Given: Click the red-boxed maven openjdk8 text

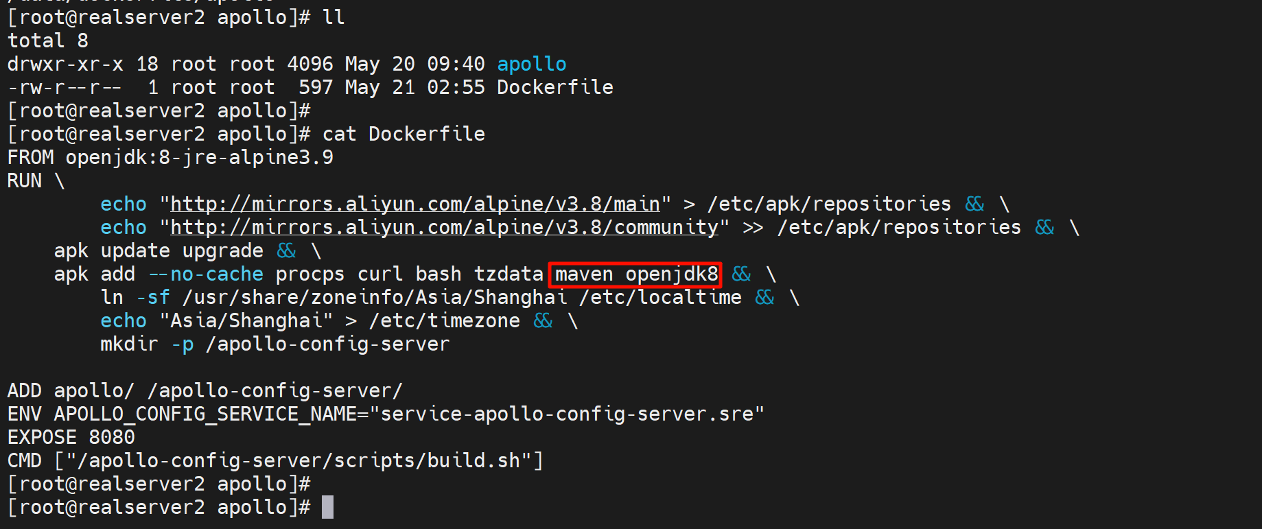Looking at the screenshot, I should [635, 274].
